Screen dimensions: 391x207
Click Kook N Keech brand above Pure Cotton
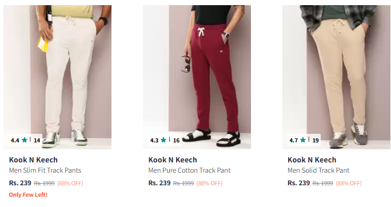coord(173,160)
